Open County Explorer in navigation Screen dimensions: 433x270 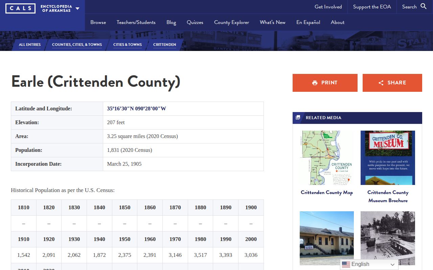231,22
